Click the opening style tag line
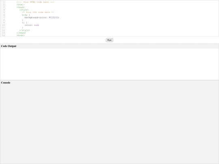219x164 pixels. [24, 10]
